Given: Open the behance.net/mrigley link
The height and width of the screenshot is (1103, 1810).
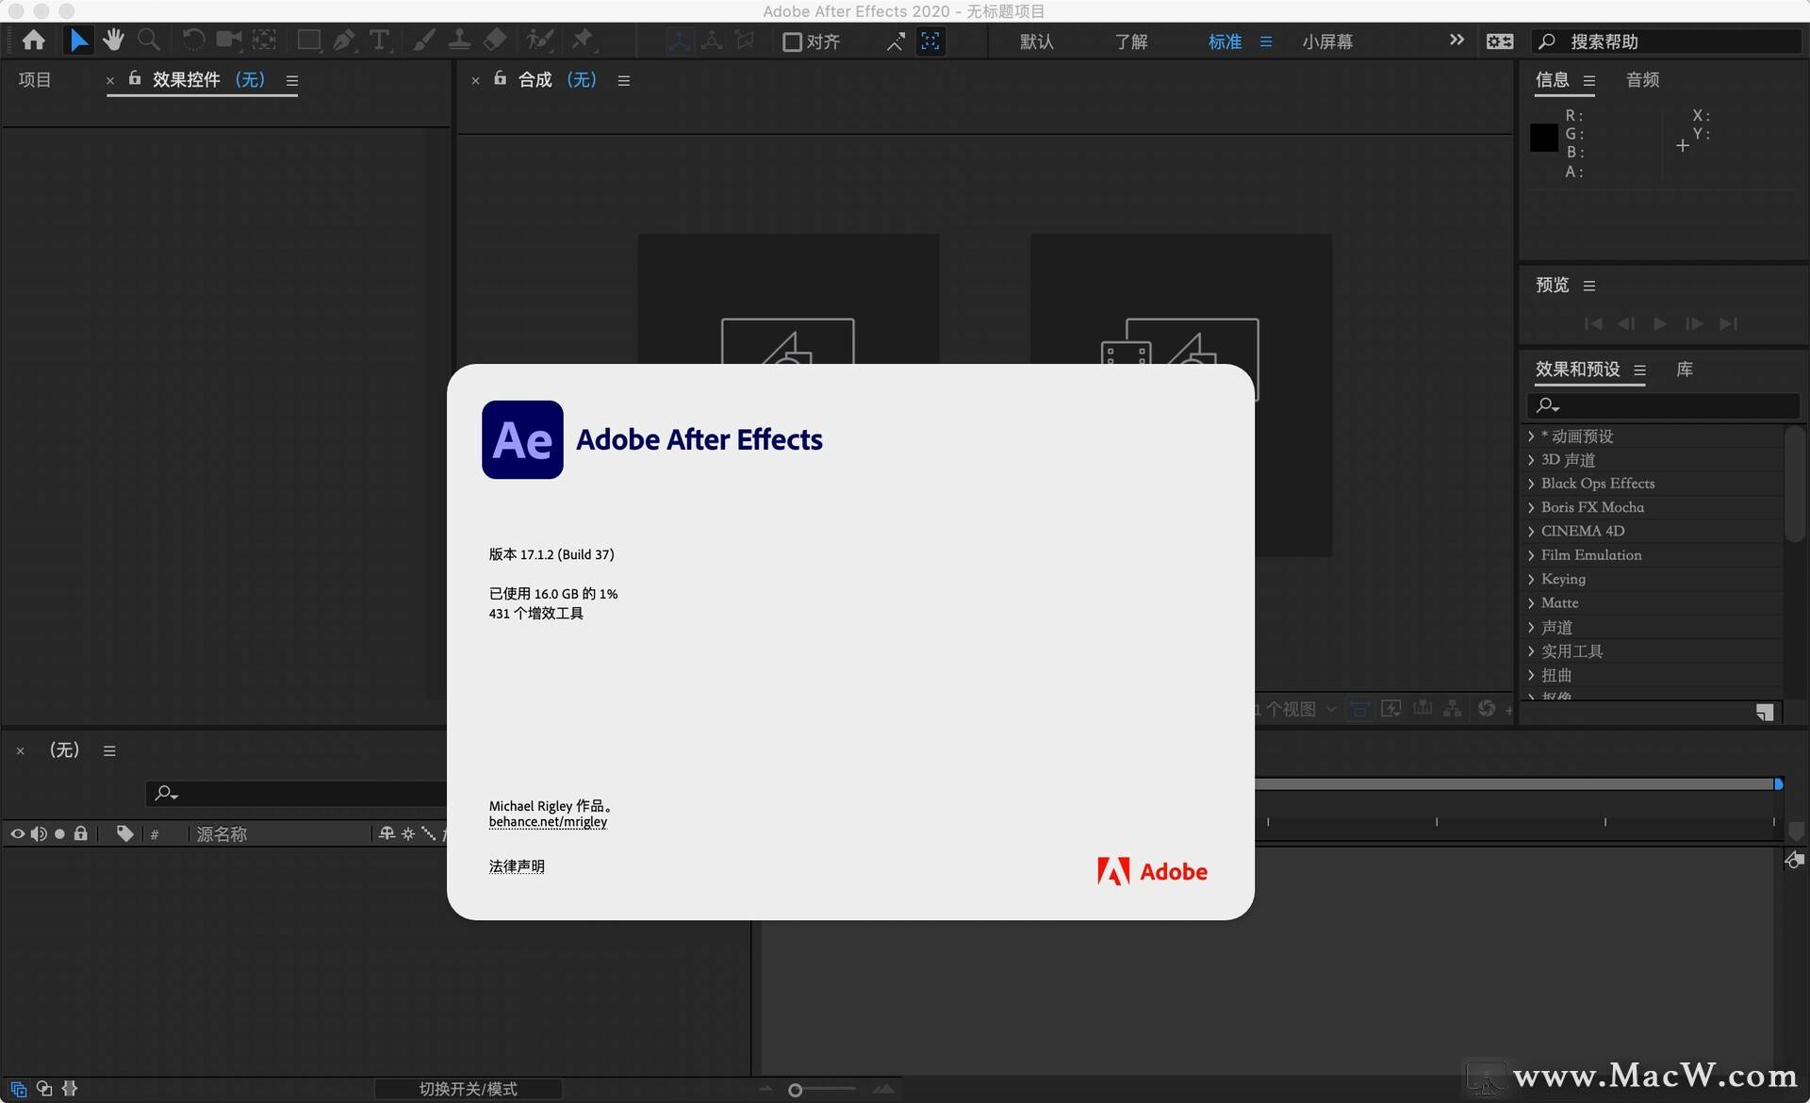Looking at the screenshot, I should point(548,822).
